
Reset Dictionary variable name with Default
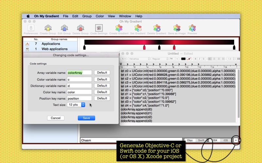coord(102,86)
